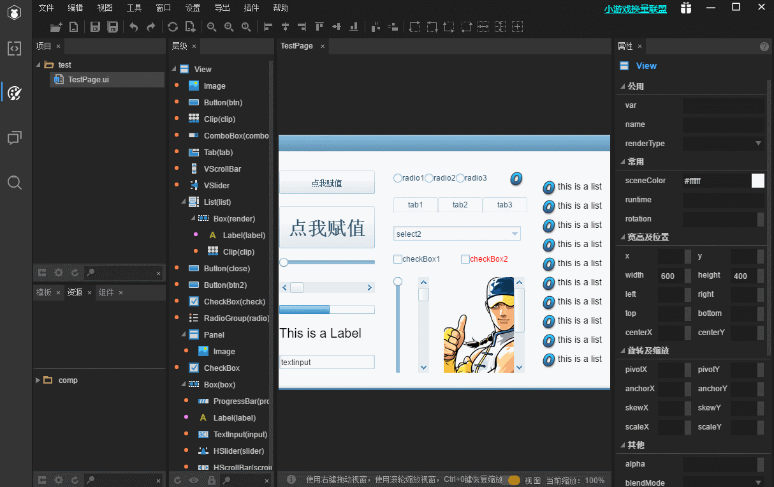Viewport: 774px width, 487px height.
Task: Click the 点我赋值 button on the canvas
Action: (x=326, y=182)
